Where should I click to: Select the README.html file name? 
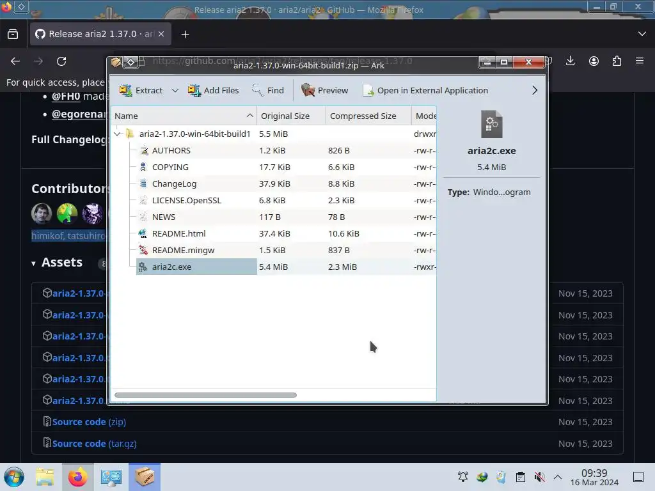click(x=179, y=234)
